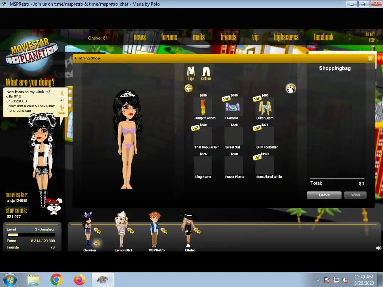Screen dimensions: 383x287
Task: Open the Windows Start menu
Action: [x=10, y=280]
